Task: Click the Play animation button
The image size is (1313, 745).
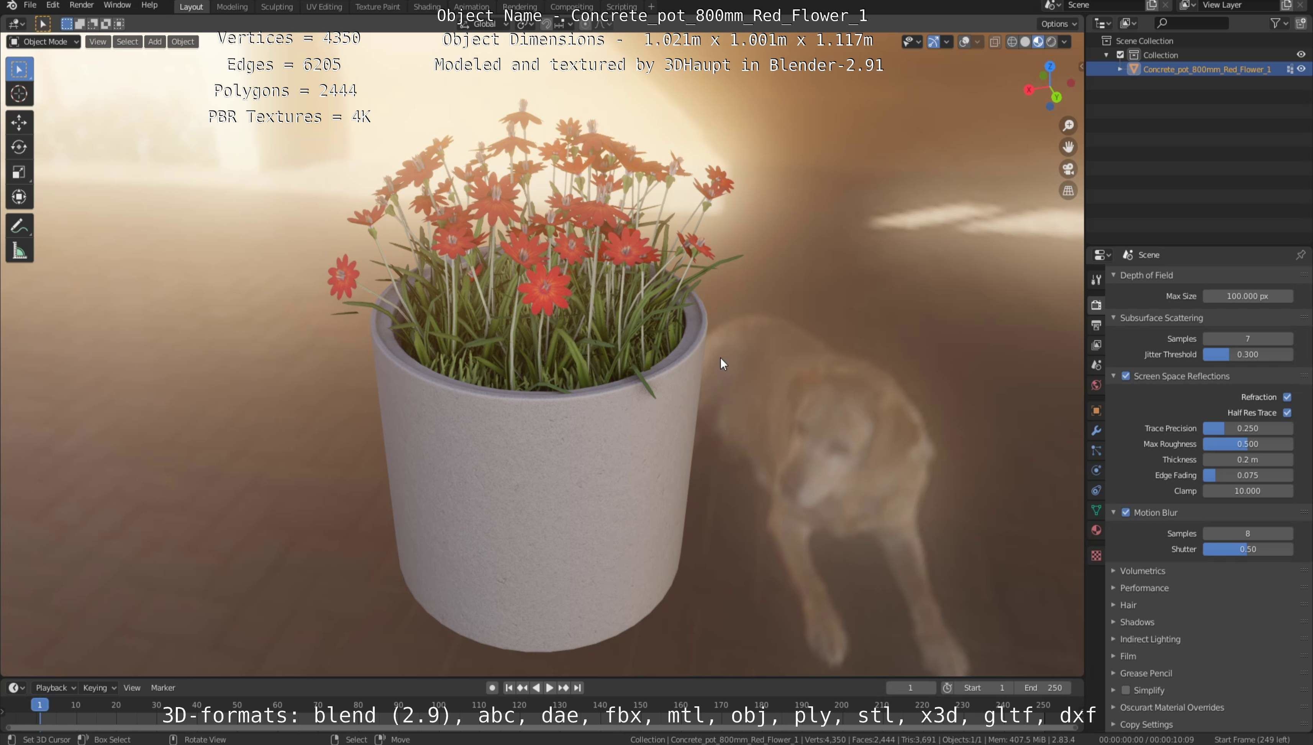Action: coord(549,688)
